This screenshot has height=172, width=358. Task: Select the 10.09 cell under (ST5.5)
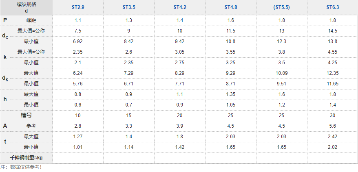(281, 73)
